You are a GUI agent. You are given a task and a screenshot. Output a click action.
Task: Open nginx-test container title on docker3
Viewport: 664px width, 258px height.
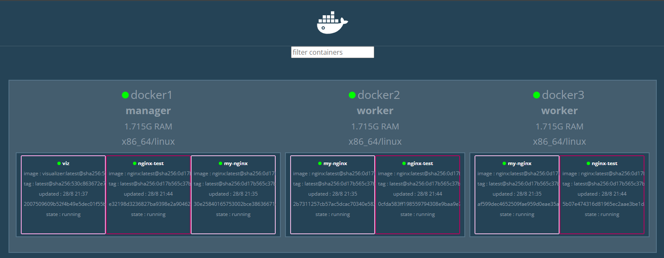coord(604,163)
